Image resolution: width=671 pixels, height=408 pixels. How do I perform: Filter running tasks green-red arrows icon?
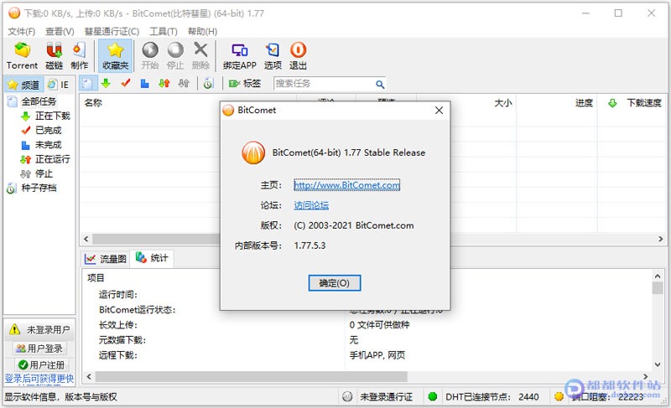click(164, 83)
